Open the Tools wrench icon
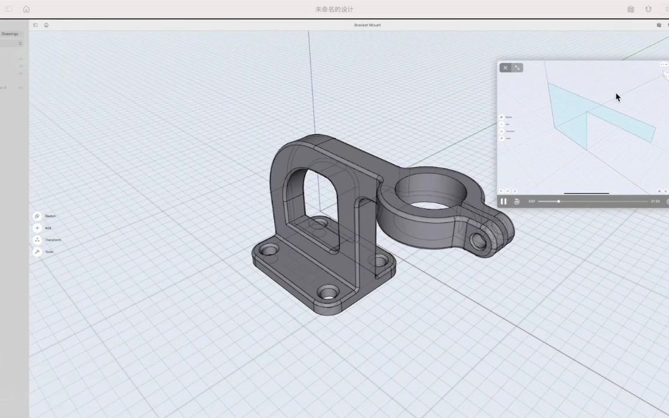 click(x=37, y=251)
